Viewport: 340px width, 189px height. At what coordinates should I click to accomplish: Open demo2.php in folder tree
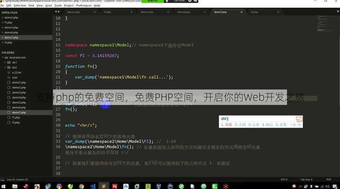19,87
